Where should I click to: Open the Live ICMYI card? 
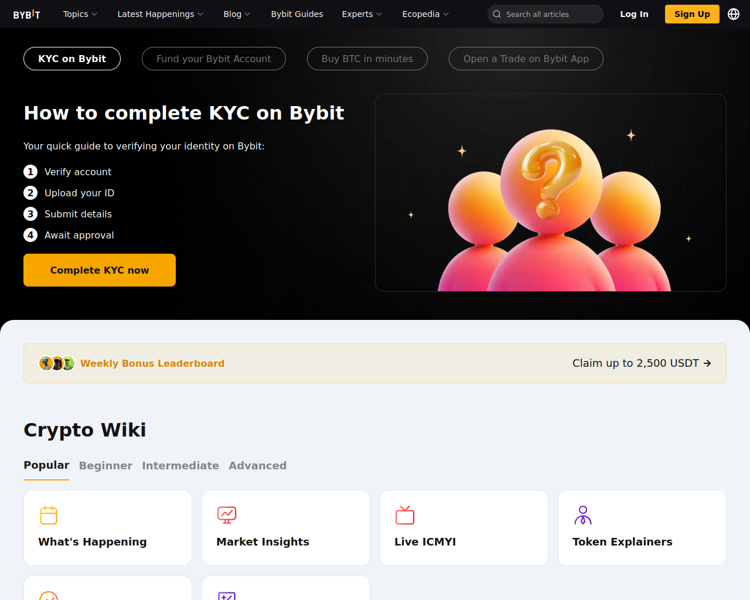click(464, 528)
